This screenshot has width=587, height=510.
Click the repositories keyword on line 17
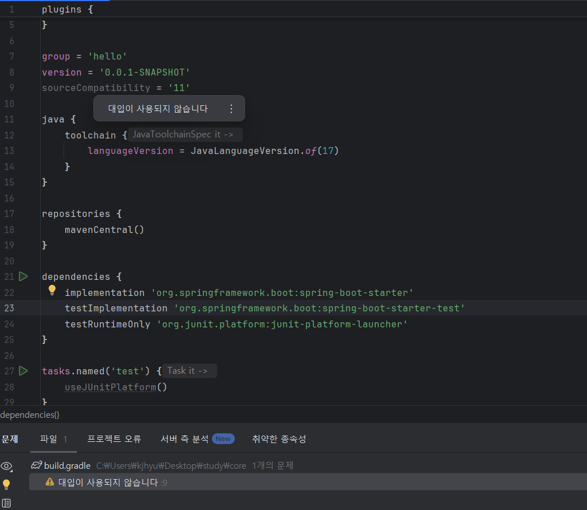click(x=76, y=214)
